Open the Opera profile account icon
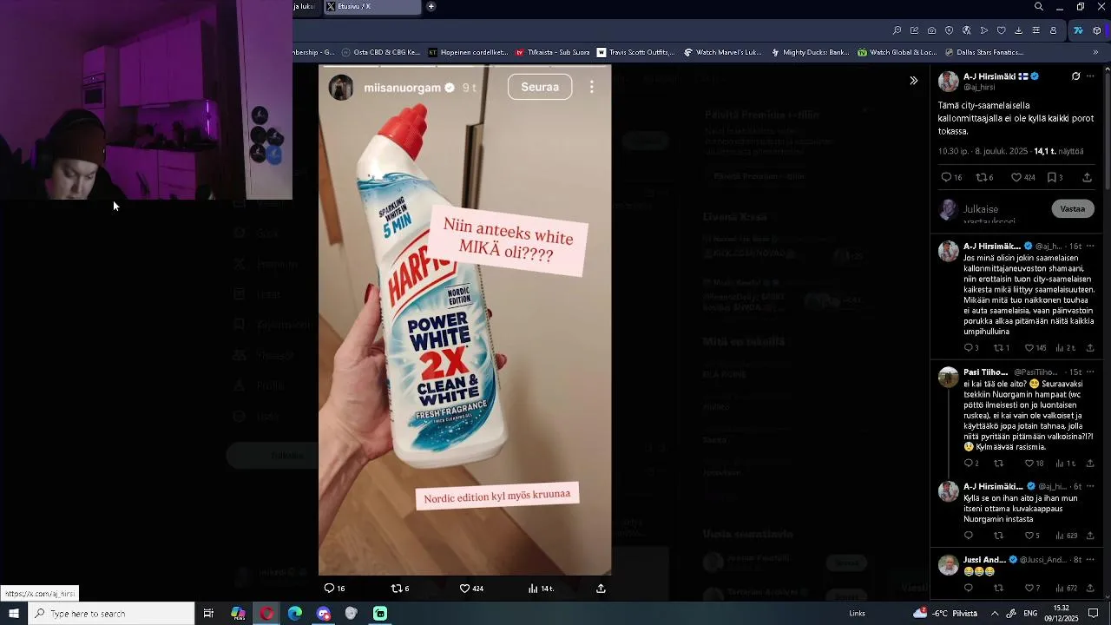This screenshot has width=1111, height=625. point(1054,30)
